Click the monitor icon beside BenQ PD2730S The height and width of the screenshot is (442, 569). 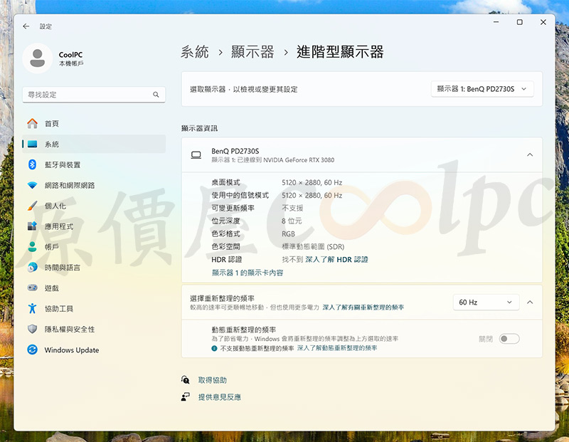196,155
